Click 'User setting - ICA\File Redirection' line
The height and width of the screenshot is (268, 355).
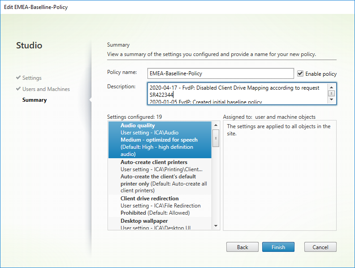(160, 206)
